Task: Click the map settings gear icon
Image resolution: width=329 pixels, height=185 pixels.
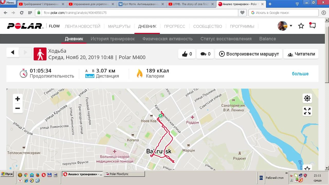Action: (x=307, y=98)
